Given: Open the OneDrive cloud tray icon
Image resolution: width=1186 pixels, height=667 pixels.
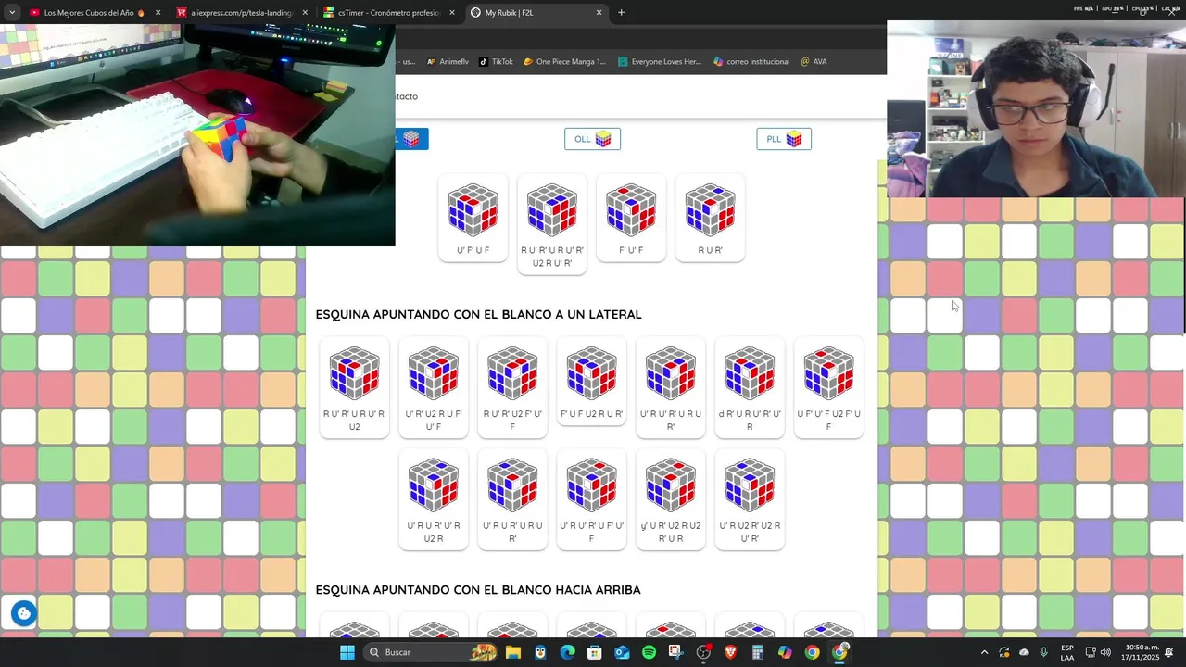Looking at the screenshot, I should [1024, 652].
